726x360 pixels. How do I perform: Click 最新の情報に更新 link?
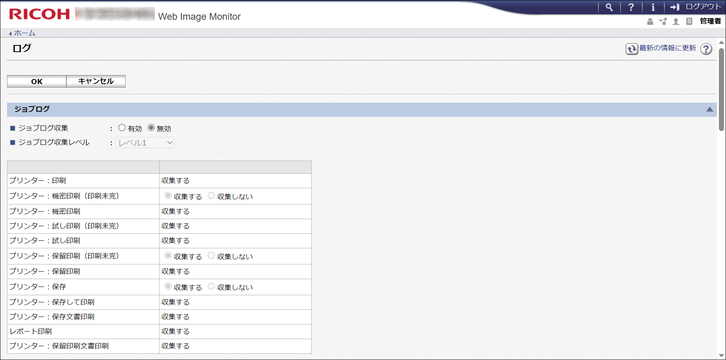click(x=668, y=48)
